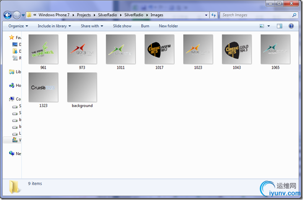The image size is (303, 200).
Task: Click the Forward navigation arrow
Action: 16,15
